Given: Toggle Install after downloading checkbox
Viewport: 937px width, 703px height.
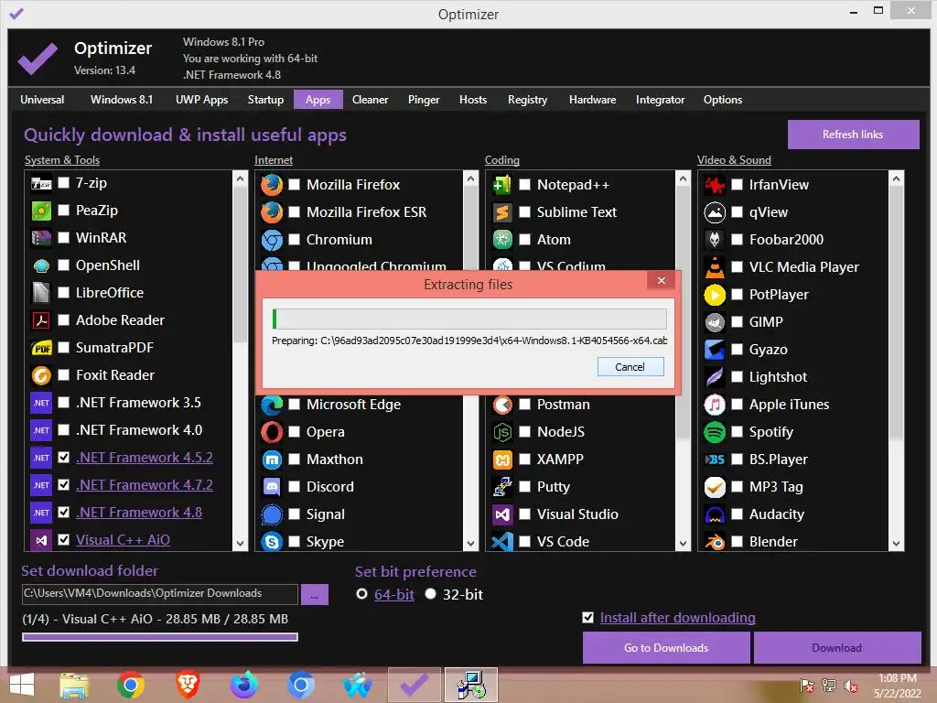Looking at the screenshot, I should click(x=588, y=618).
